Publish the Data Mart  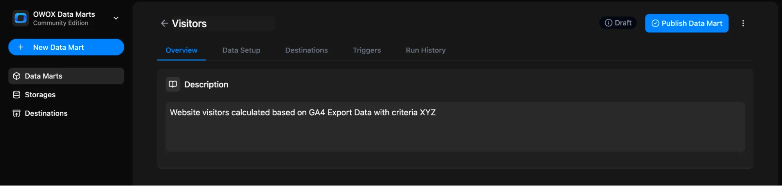pos(687,23)
